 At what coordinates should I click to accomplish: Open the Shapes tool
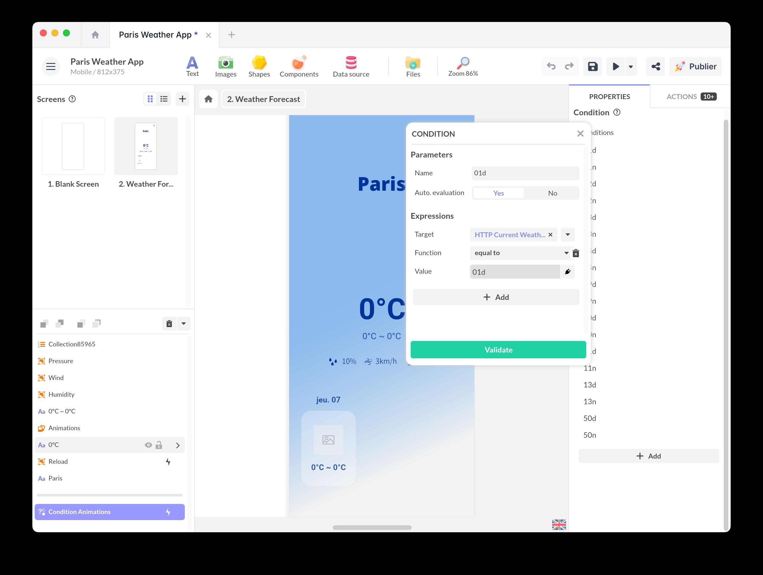[259, 66]
